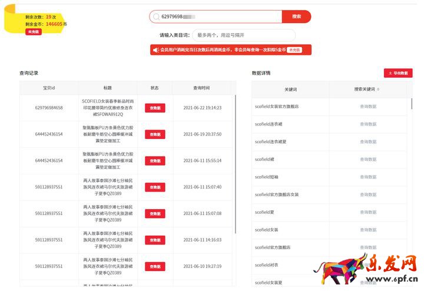
Task: Click the 数据详情 table vertical scrollbar
Action: pyautogui.click(x=411, y=105)
